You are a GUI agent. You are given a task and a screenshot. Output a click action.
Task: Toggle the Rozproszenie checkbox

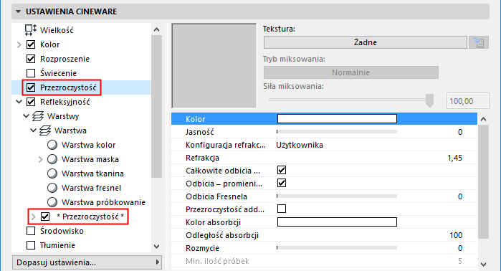[31, 59]
